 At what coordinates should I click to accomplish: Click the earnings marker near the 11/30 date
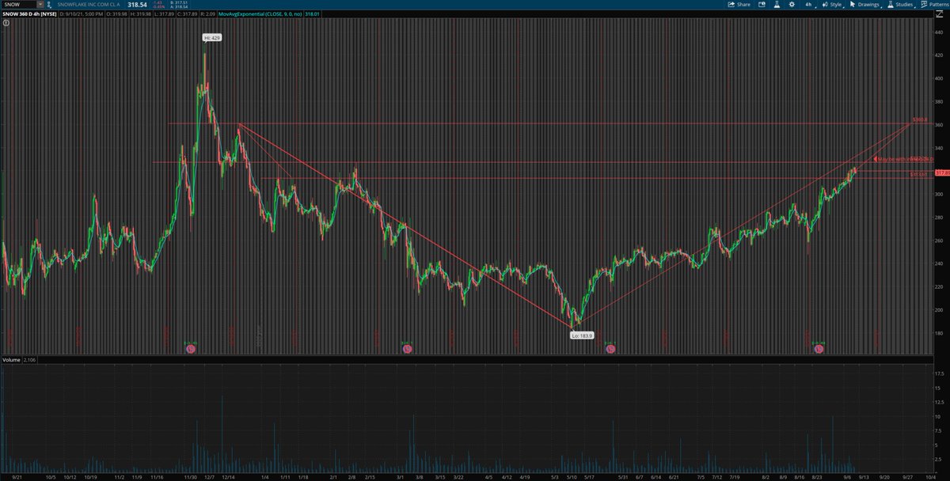tap(190, 348)
